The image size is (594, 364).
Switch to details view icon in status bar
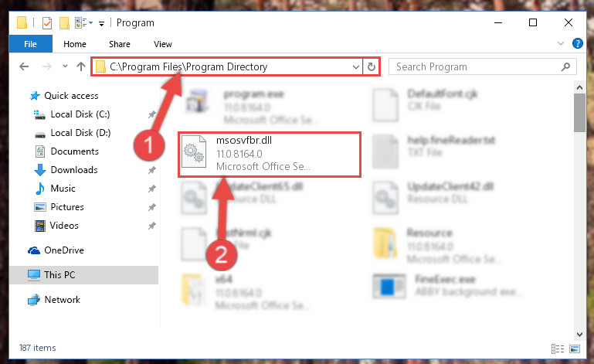[x=558, y=349]
